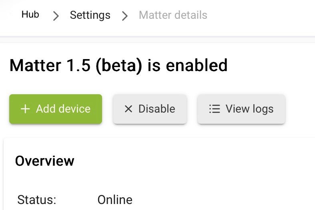Viewport: 315px width, 210px height.
Task: Select the Status label in Overview
Action: coord(37,200)
